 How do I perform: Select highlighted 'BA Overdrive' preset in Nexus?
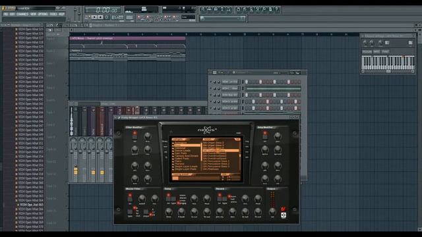pyautogui.click(x=221, y=151)
